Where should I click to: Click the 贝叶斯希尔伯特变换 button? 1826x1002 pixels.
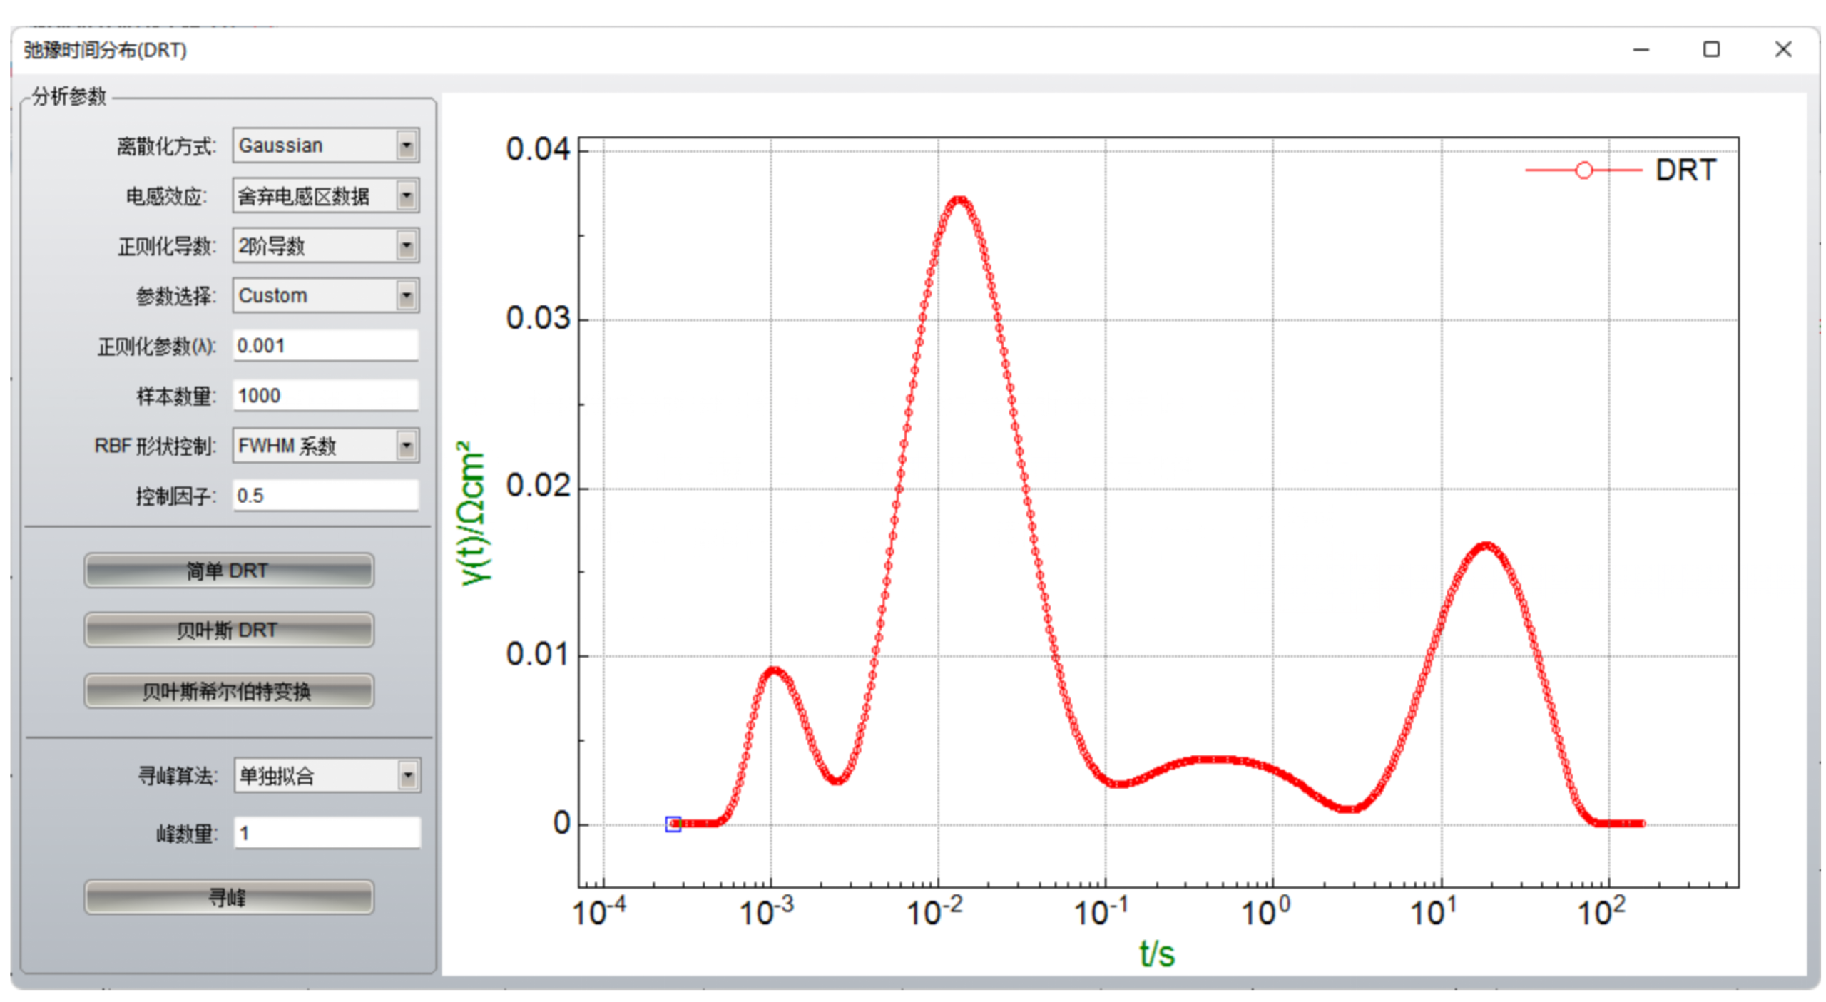[228, 691]
